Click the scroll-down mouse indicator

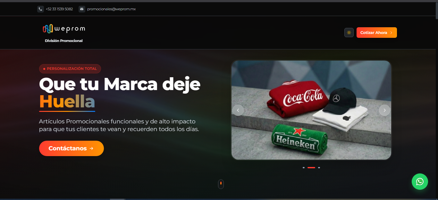221,184
